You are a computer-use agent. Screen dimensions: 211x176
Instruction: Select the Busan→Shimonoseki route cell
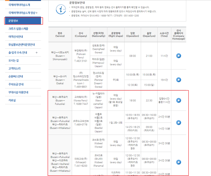(x=60, y=56)
